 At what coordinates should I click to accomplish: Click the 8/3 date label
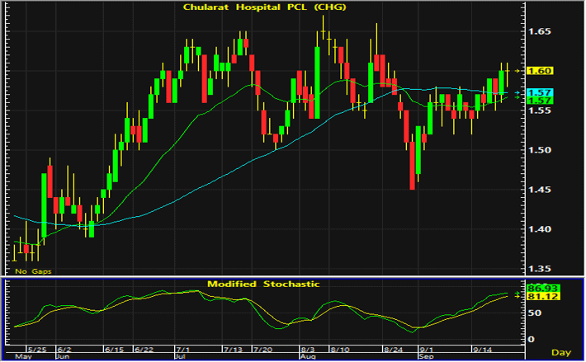point(308,350)
